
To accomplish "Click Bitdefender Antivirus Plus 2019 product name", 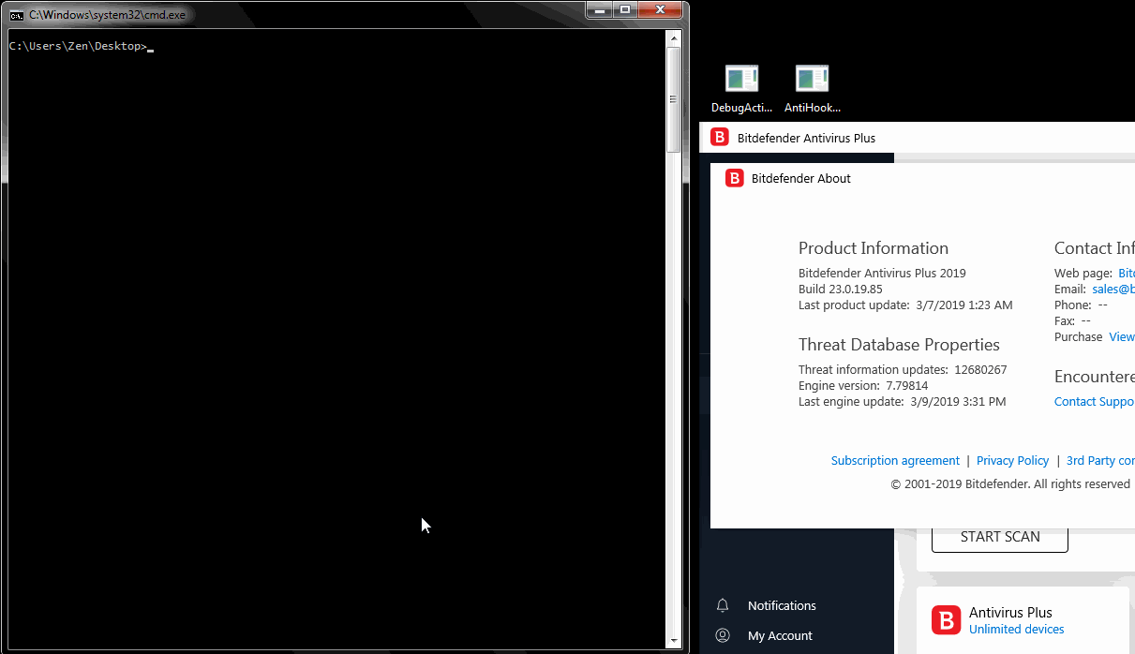I will pyautogui.click(x=882, y=274).
